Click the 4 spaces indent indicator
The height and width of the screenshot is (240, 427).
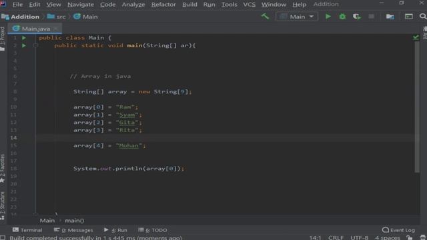click(387, 237)
